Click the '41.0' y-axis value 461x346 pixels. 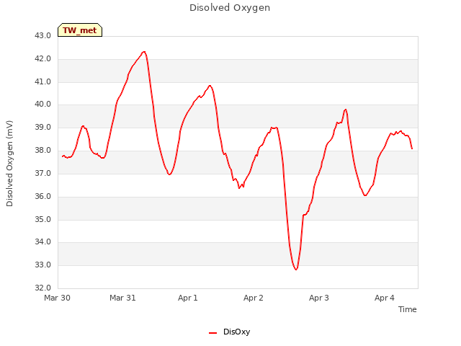[43, 81]
